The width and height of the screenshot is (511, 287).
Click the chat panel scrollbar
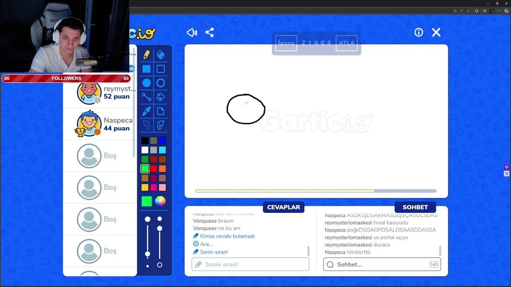point(440,251)
